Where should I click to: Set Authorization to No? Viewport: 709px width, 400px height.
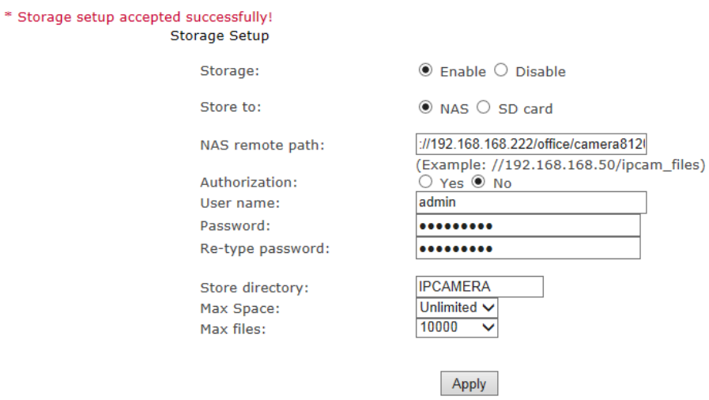477,183
